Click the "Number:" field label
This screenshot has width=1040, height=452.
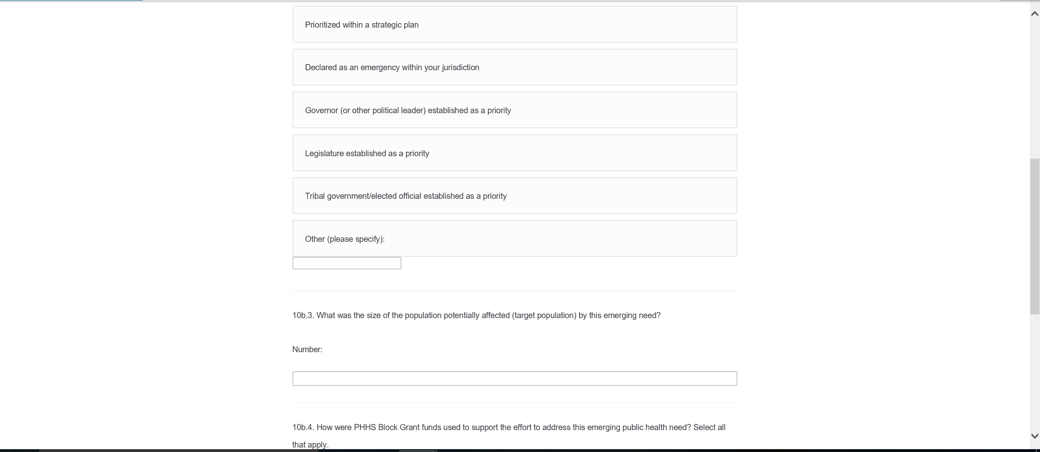point(307,350)
